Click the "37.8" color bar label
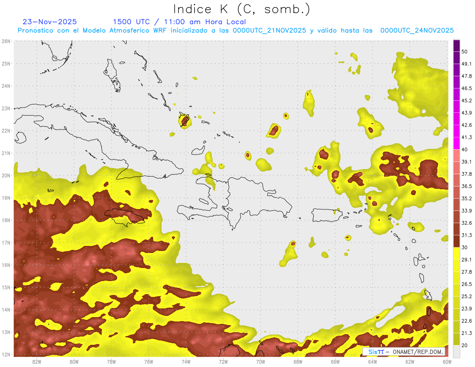Image resolution: width=475 pixels, height=367 pixels. coord(467,174)
